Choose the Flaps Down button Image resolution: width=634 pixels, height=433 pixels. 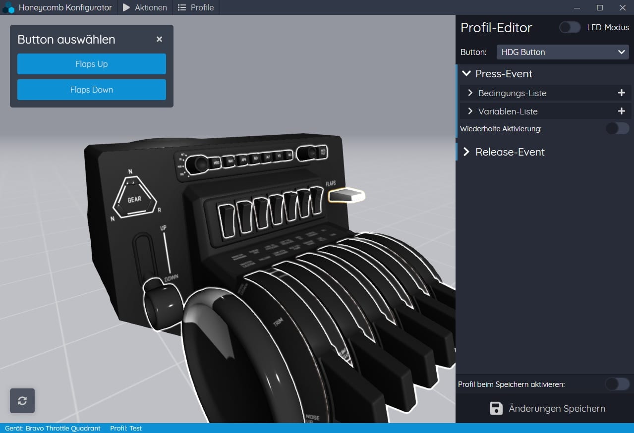[92, 90]
